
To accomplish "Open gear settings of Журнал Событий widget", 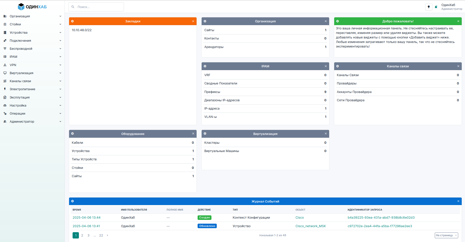I will tap(73, 201).
